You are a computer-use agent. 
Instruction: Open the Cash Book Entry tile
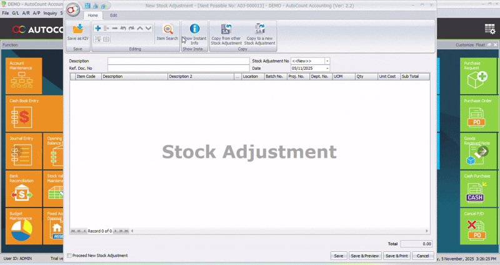[23, 113]
